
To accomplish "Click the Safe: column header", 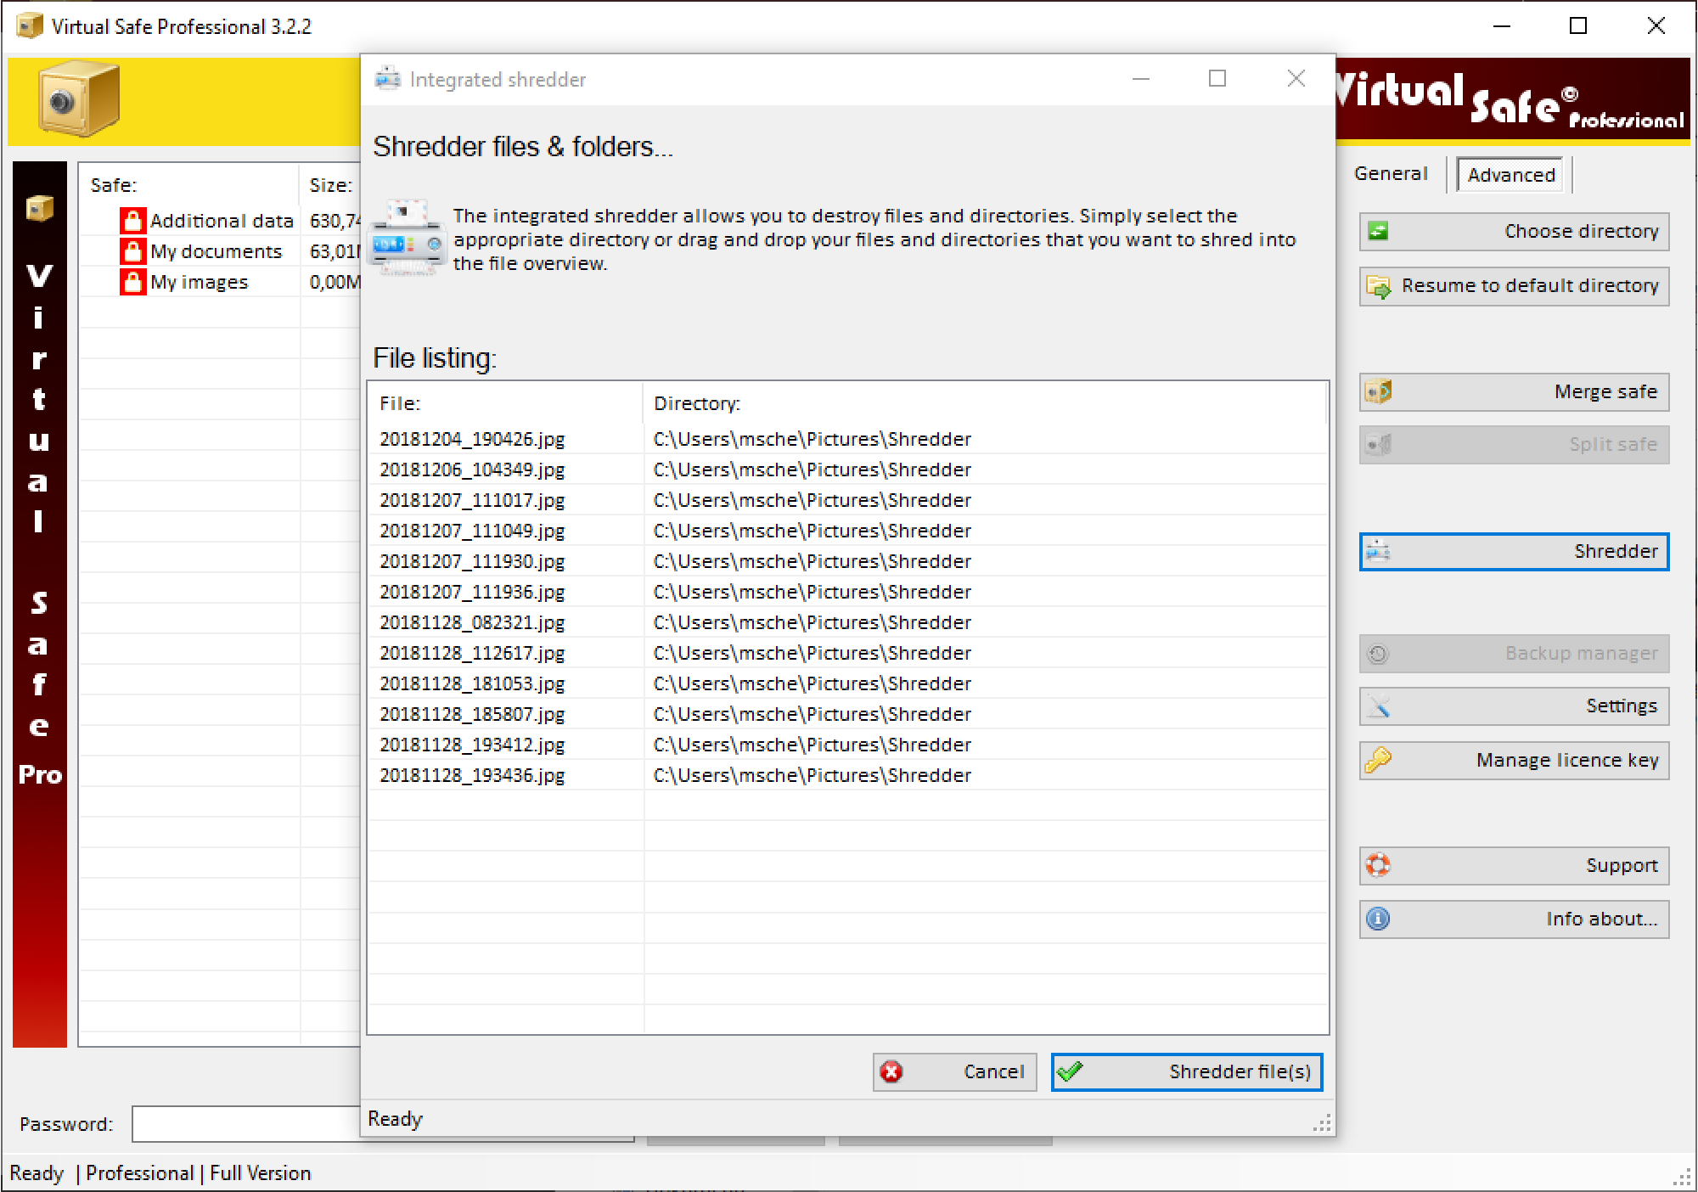I will click(x=189, y=185).
